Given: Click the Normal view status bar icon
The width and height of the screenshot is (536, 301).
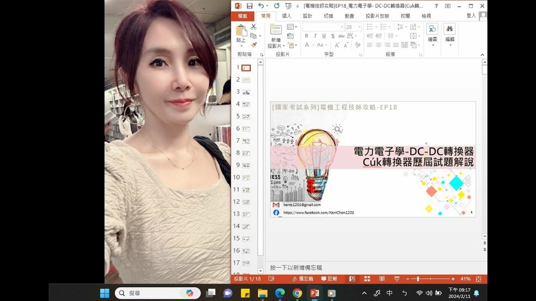Looking at the screenshot, I should pyautogui.click(x=352, y=279).
